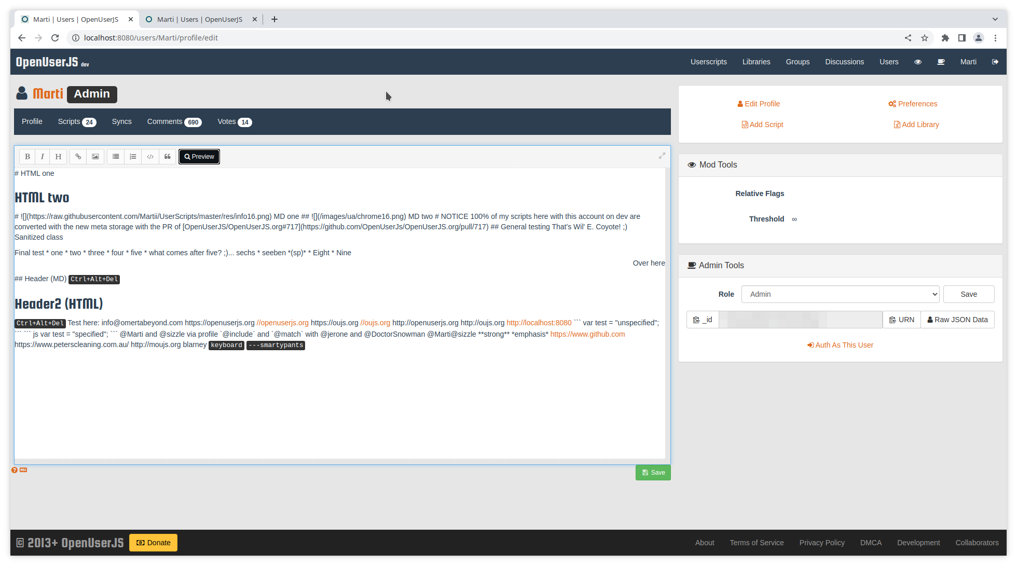This screenshot has height=566, width=1017.
Task: Open the Comments tab
Action: tap(174, 122)
